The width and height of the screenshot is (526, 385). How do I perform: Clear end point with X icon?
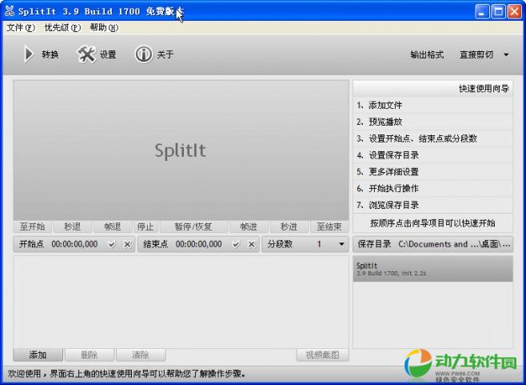pyautogui.click(x=251, y=244)
